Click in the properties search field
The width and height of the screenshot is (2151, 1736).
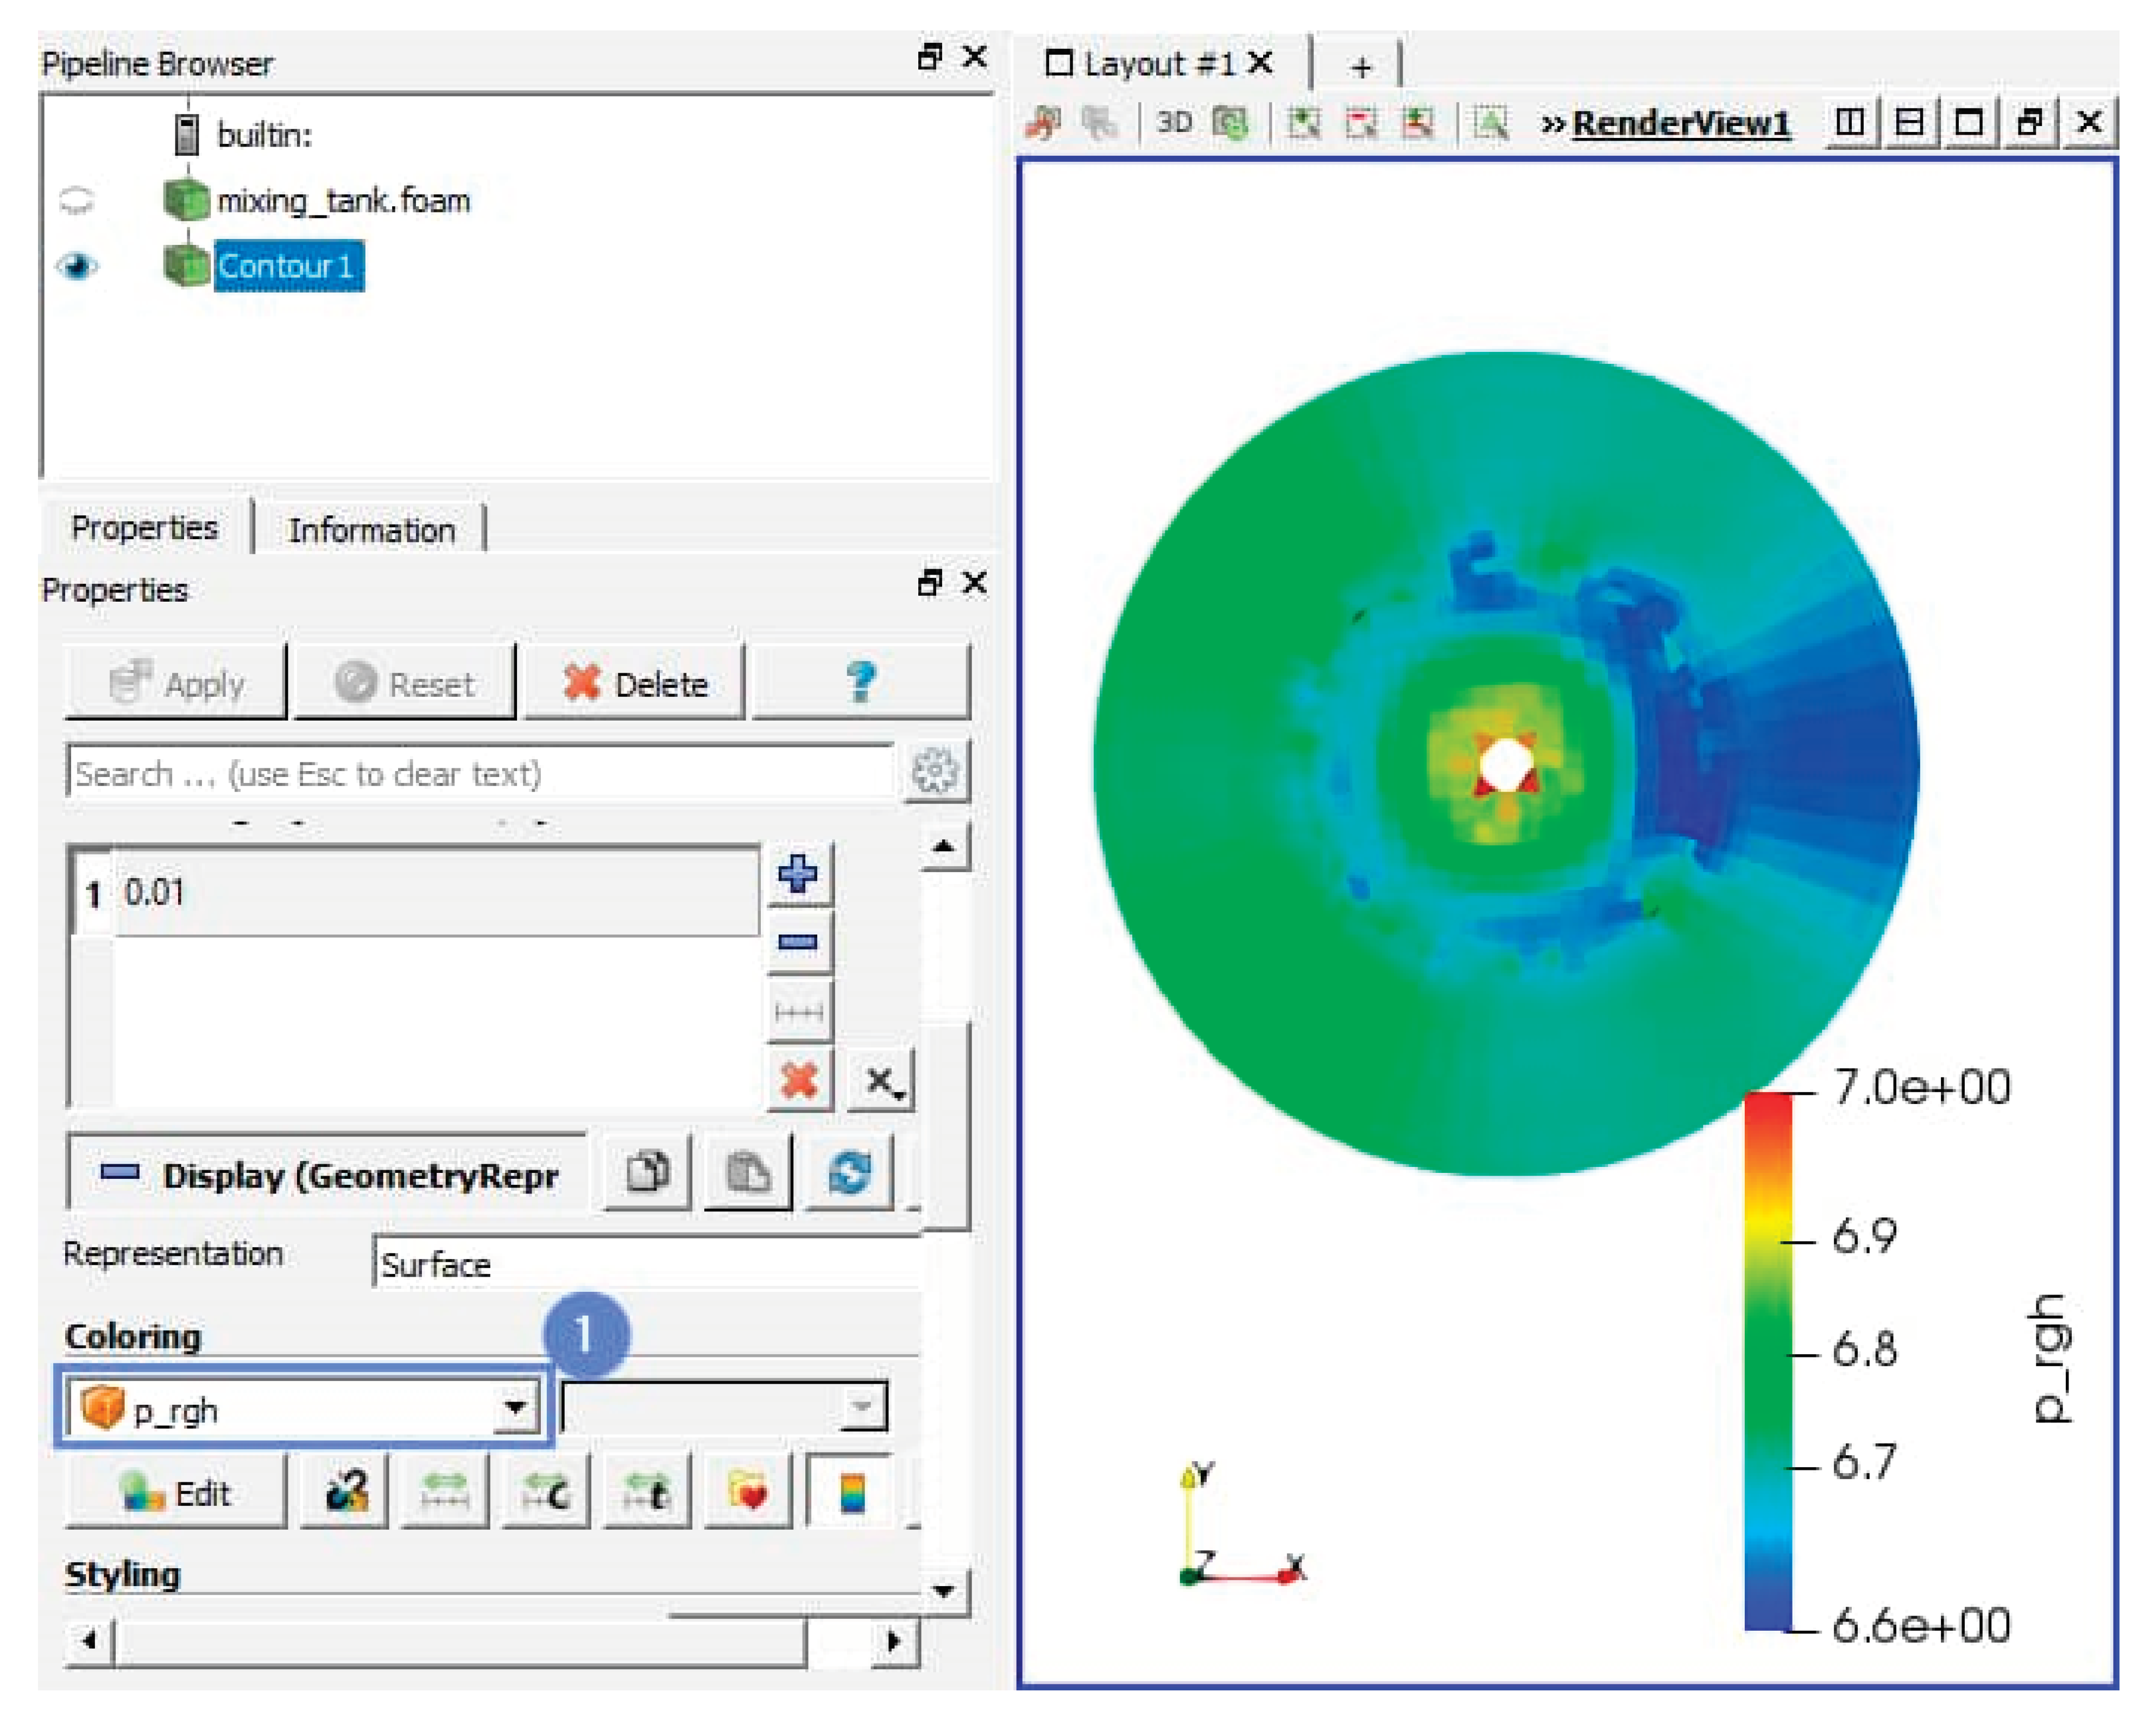tap(480, 773)
